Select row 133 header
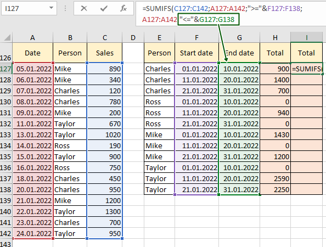Screen dimensions: 326x247 click(x=6, y=134)
